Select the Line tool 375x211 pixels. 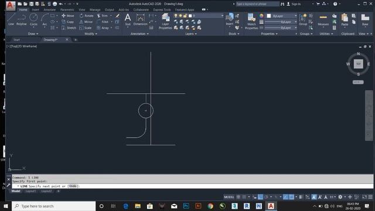[x=11, y=19]
